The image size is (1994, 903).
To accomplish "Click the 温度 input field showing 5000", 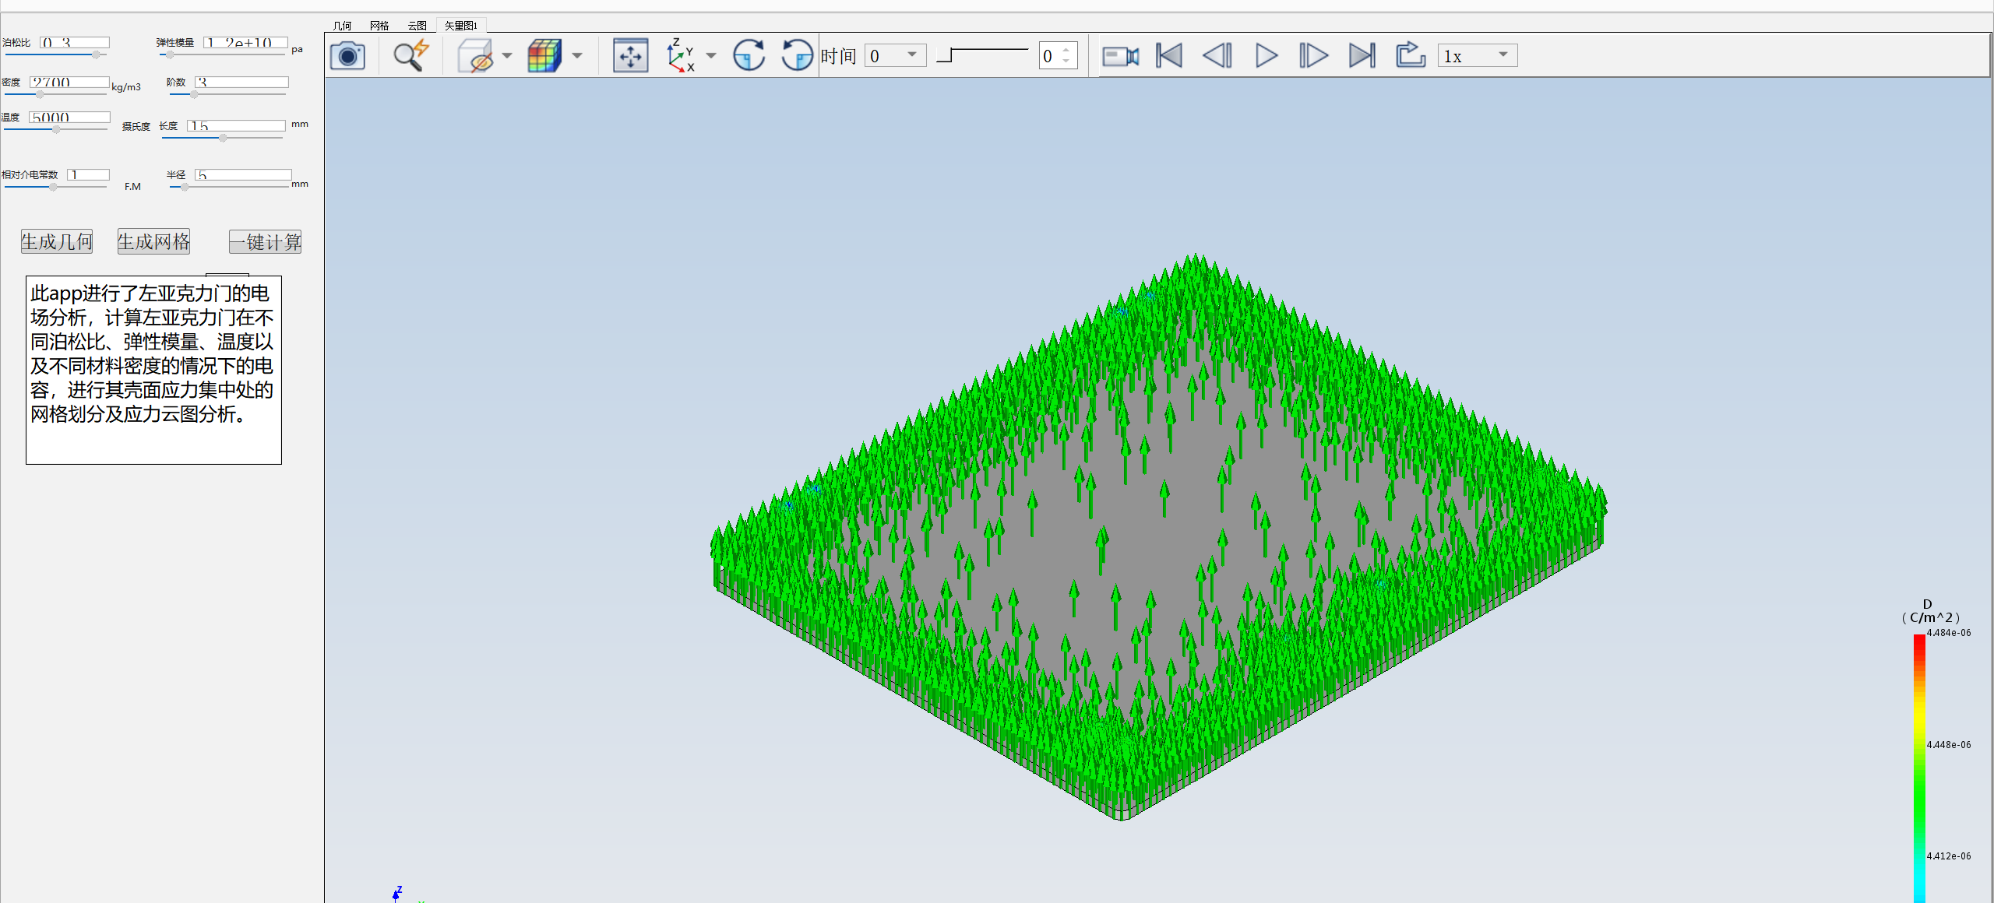I will pyautogui.click(x=69, y=118).
